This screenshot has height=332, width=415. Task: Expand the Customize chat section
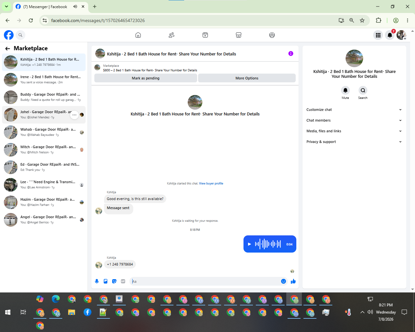click(x=354, y=110)
